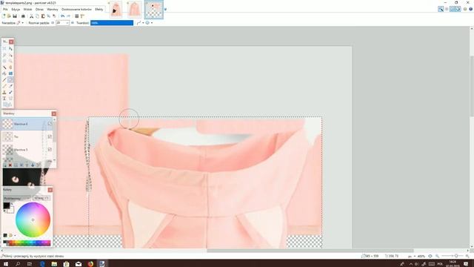Swap primary and secondary colors icon
Image resolution: width=474 pixels, height=267 pixels.
(12, 204)
